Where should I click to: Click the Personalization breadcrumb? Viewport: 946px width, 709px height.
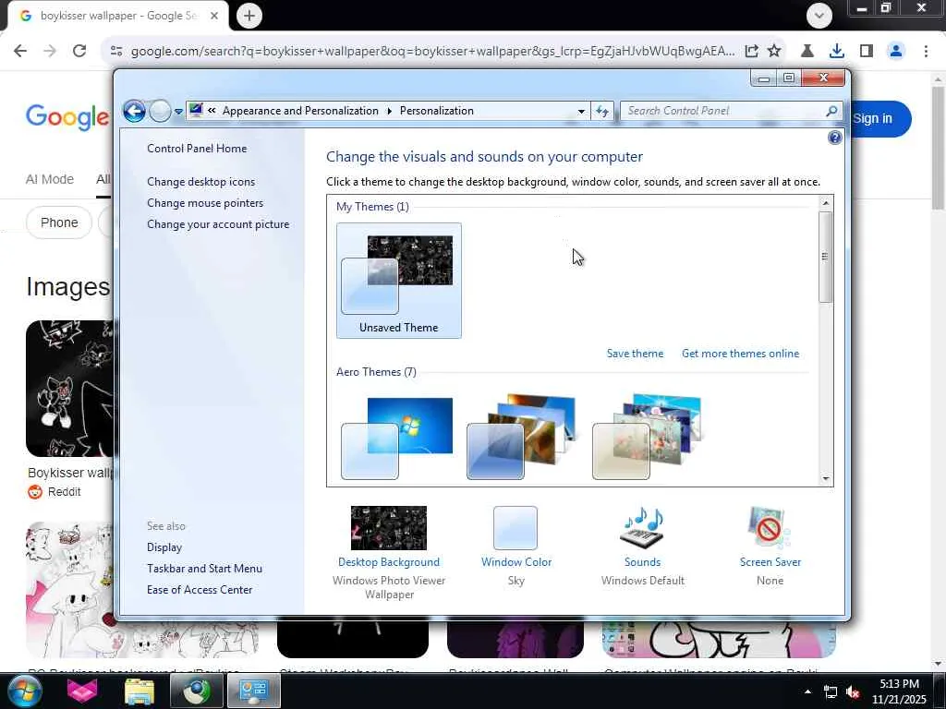tap(437, 111)
